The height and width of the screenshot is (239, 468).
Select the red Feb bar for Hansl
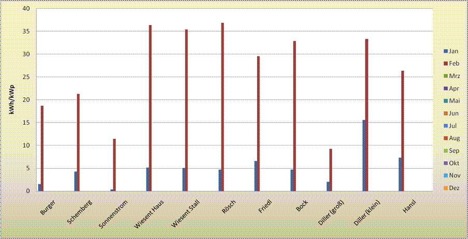(x=403, y=131)
